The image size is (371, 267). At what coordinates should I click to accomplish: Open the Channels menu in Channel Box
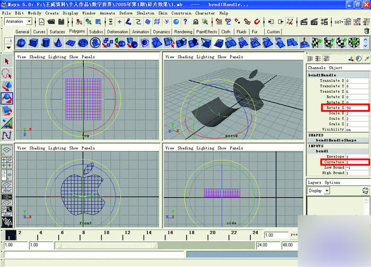point(316,68)
